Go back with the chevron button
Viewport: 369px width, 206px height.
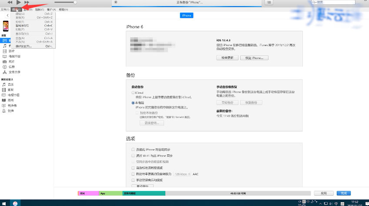tap(7, 16)
